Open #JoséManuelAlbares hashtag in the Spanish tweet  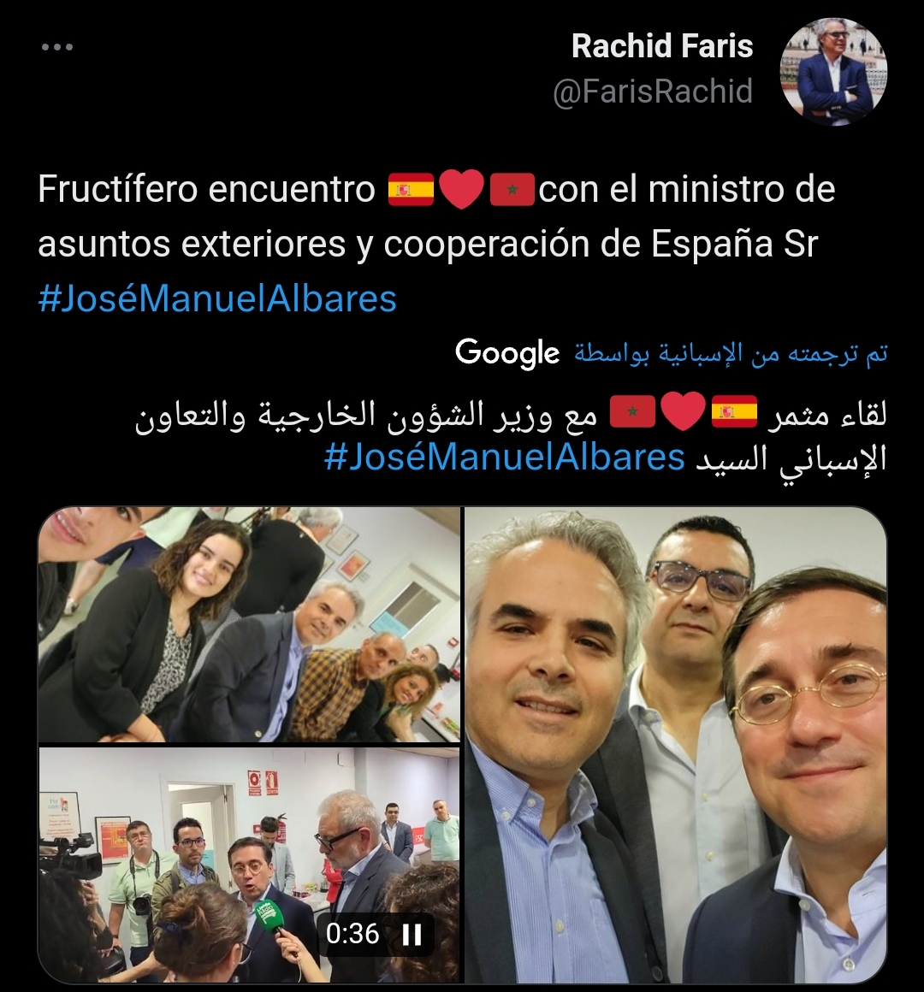click(217, 299)
